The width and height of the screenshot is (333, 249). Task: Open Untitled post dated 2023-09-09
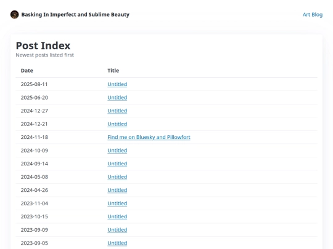point(117,230)
